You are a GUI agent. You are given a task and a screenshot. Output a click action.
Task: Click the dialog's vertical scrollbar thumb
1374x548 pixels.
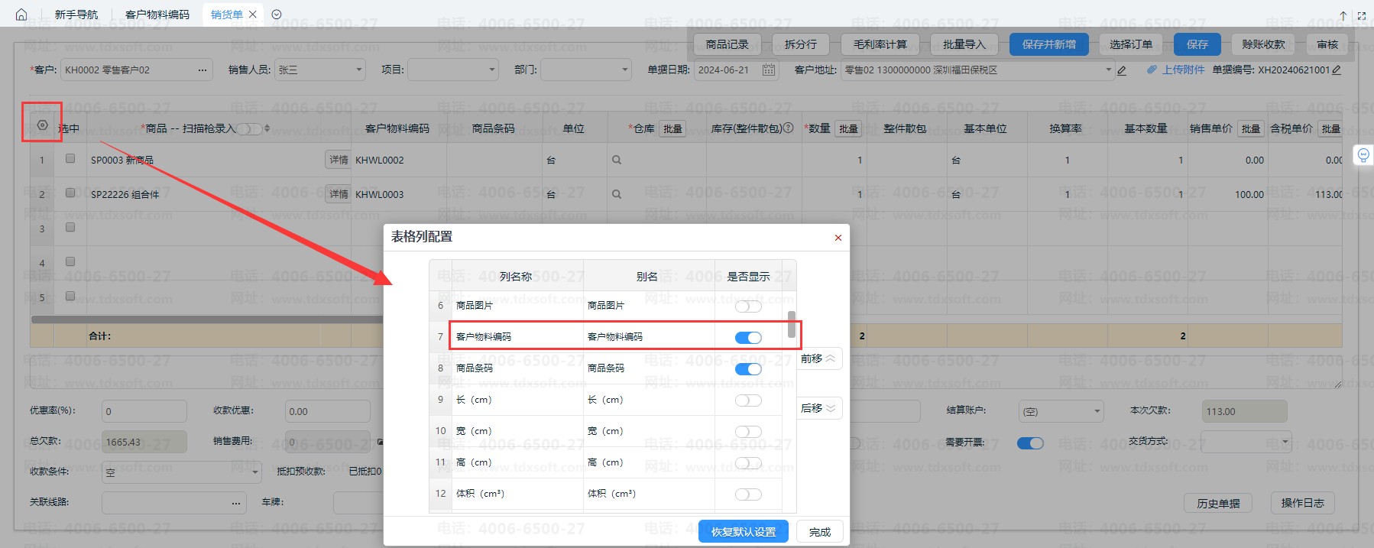(791, 324)
